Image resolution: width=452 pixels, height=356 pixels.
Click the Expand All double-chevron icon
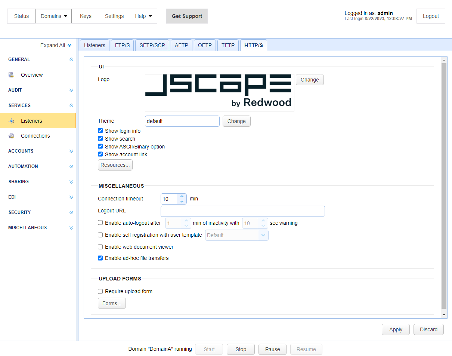[69, 45]
